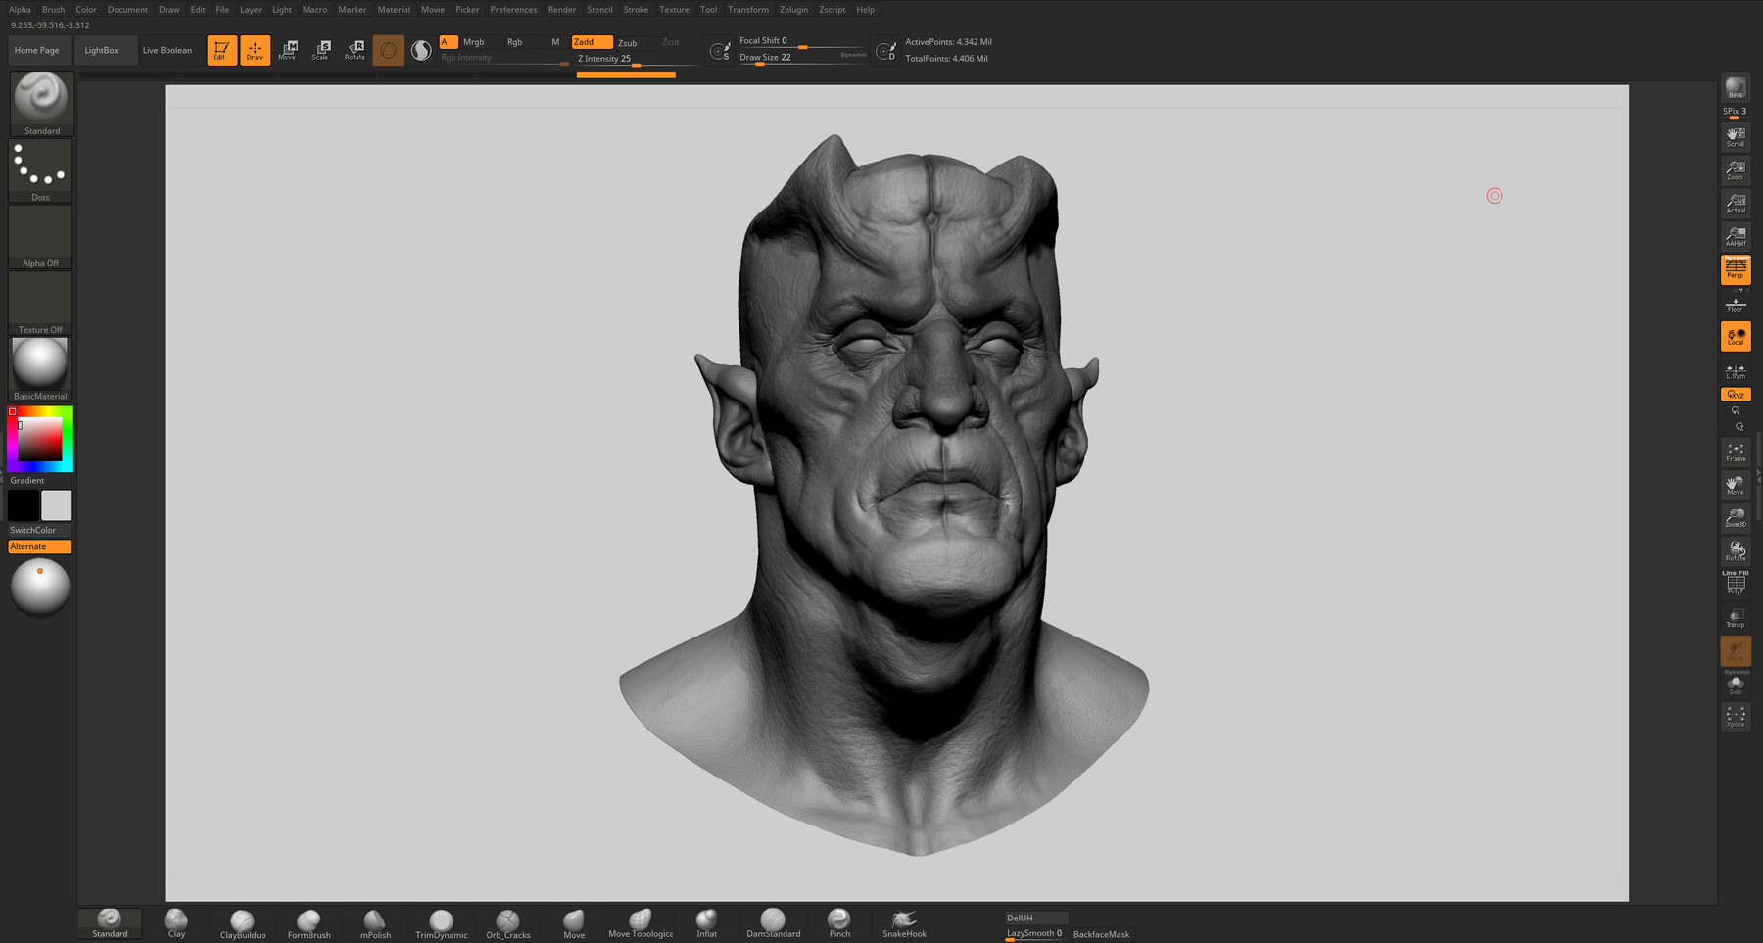Choose the TrimDynamic brush
The image size is (1763, 943).
[x=441, y=923]
